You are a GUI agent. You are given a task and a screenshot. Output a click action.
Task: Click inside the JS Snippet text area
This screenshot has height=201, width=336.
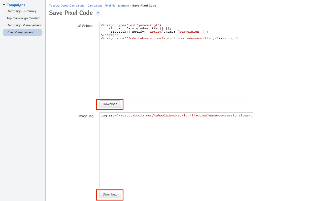click(176, 60)
